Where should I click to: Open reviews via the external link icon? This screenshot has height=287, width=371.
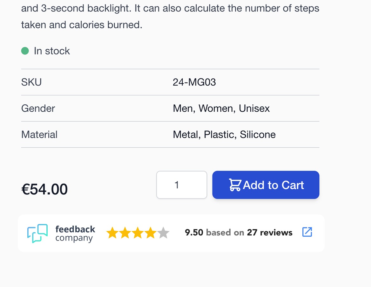307,232
